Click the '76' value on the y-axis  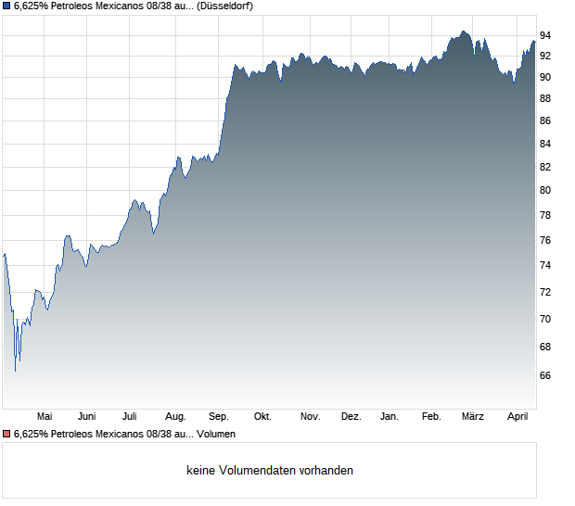pos(545,240)
